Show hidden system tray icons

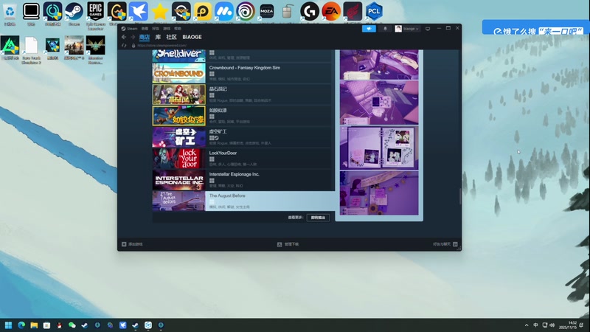[x=527, y=325]
